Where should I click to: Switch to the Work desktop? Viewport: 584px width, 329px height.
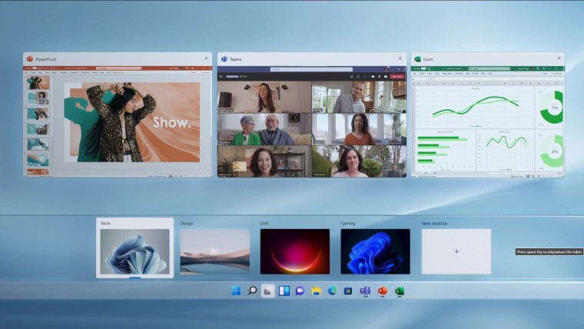[x=134, y=251]
